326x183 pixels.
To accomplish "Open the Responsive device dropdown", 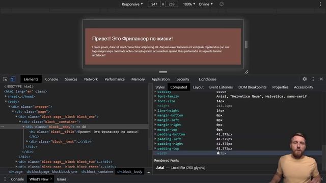I will (x=132, y=4).
